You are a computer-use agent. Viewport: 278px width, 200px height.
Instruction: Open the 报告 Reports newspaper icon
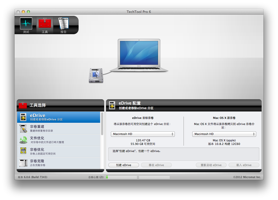[63, 23]
